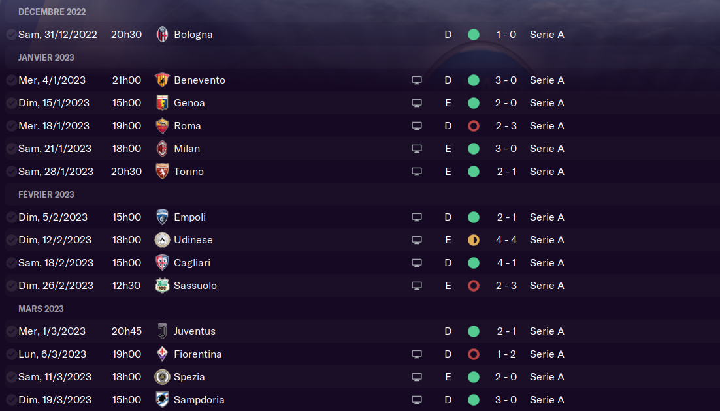Click the red loss indicator for Sassuolo
The height and width of the screenshot is (411, 720).
coord(474,286)
